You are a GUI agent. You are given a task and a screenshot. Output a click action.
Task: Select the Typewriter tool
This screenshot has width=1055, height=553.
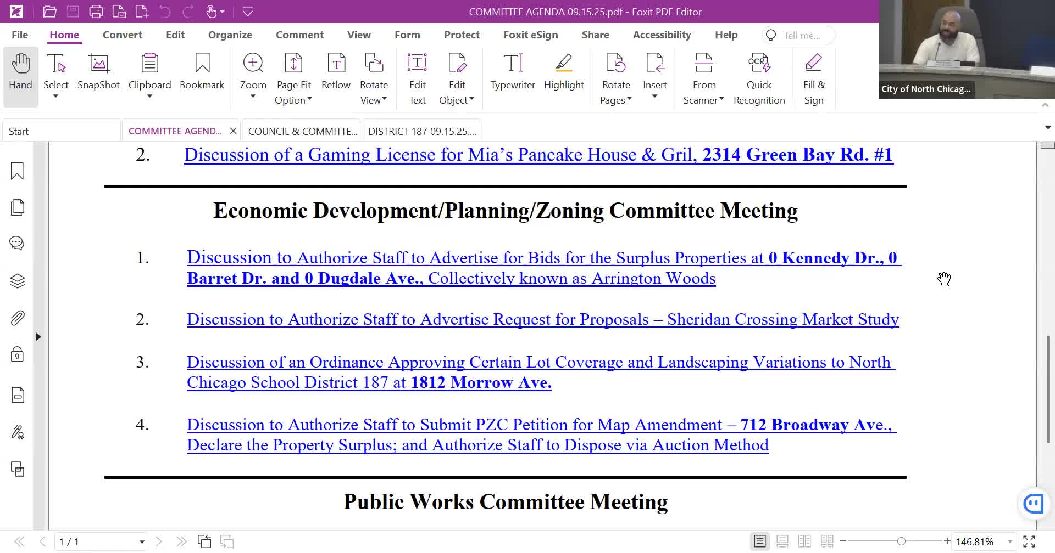[x=512, y=71]
